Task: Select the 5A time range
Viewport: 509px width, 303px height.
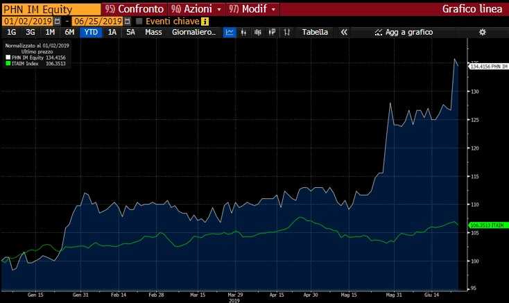Action: [130, 32]
